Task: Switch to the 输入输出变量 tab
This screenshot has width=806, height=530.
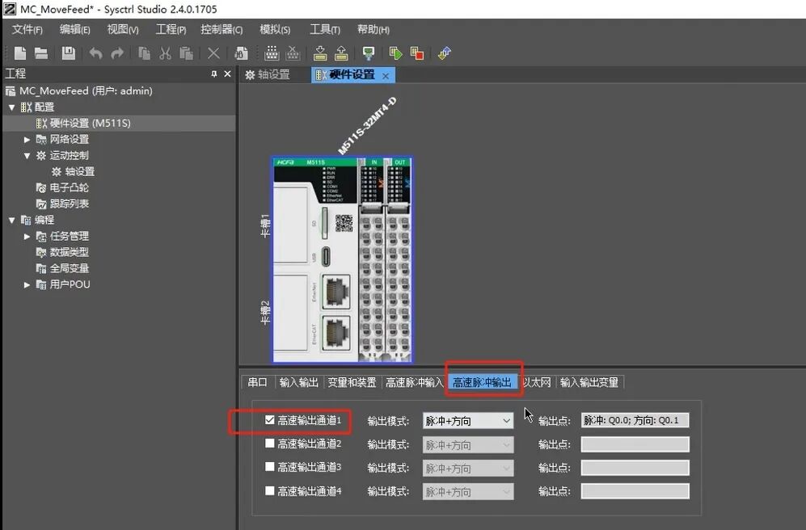Action: pyautogui.click(x=589, y=382)
